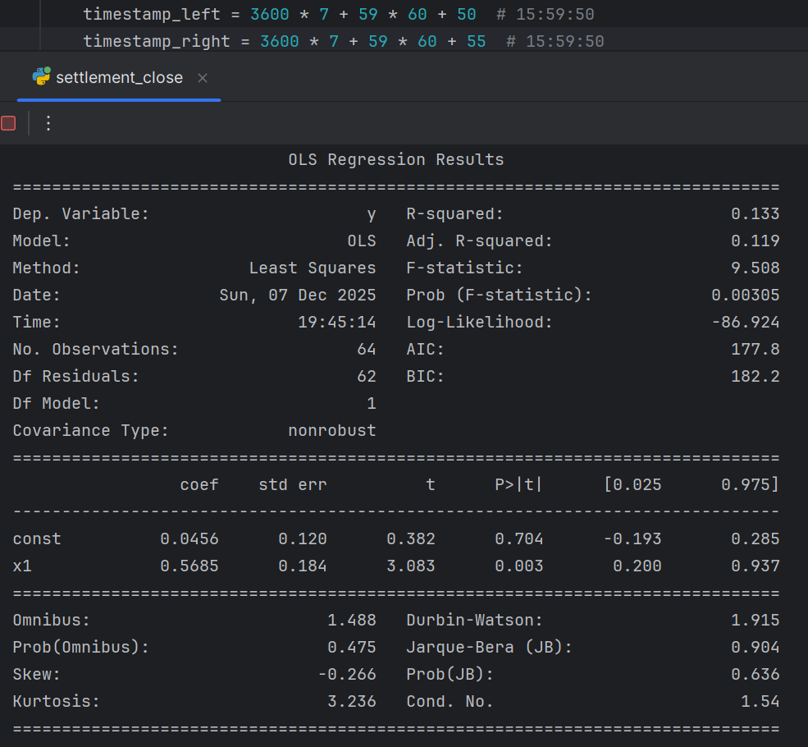Place cursor on timestamp_left variable name
This screenshot has width=808, height=747.
pos(152,15)
